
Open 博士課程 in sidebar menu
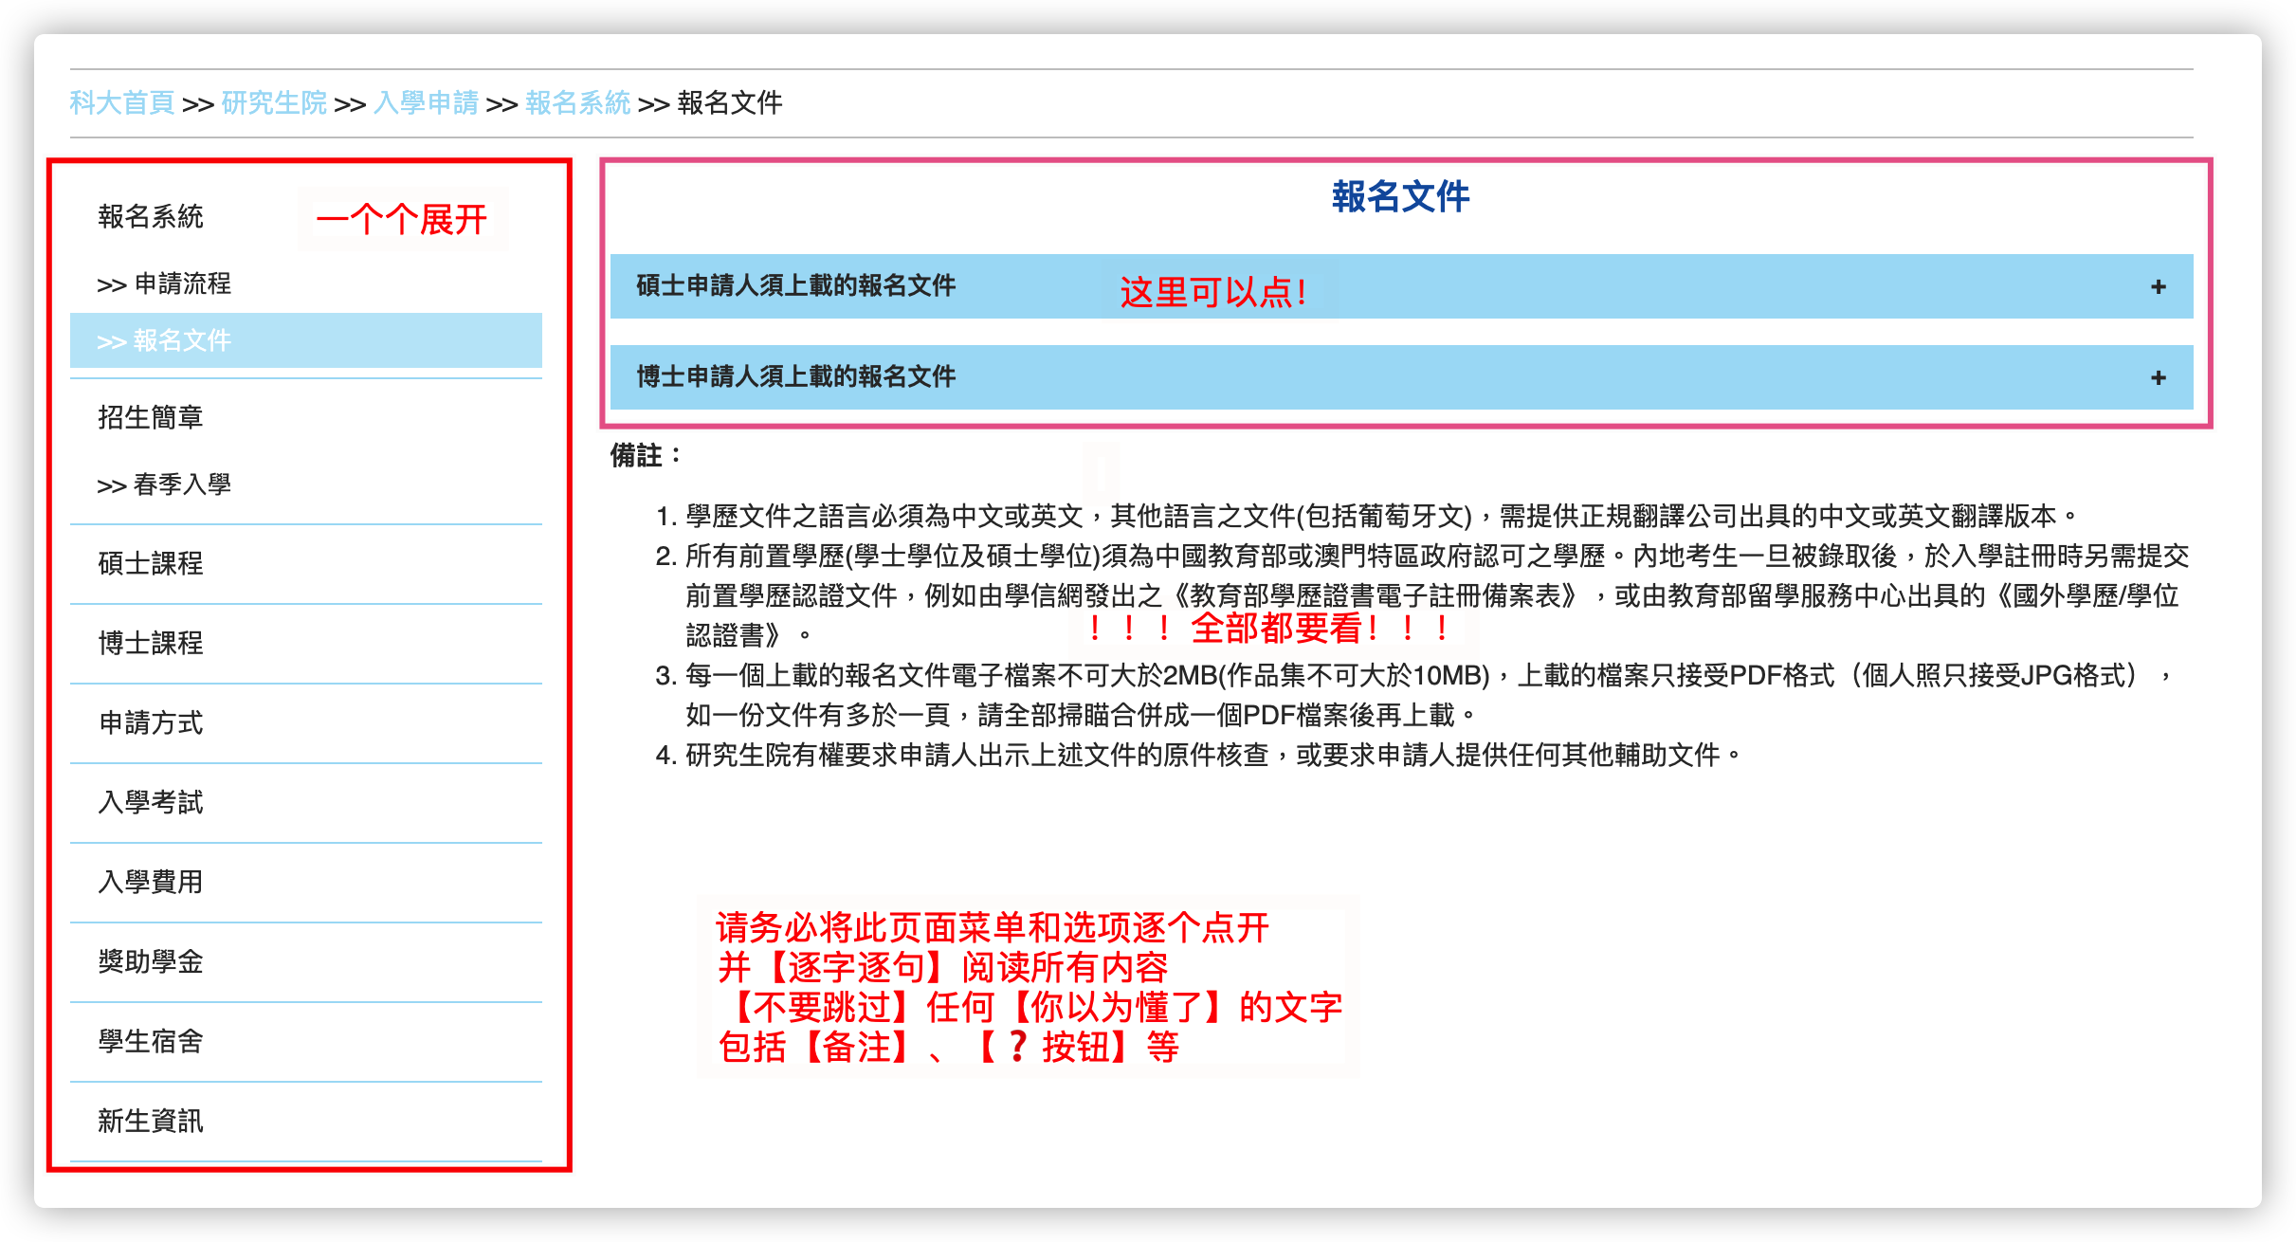(x=151, y=643)
